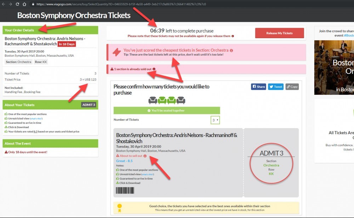
Task: Click the warning triangle in sold out banner
Action: (112, 69)
